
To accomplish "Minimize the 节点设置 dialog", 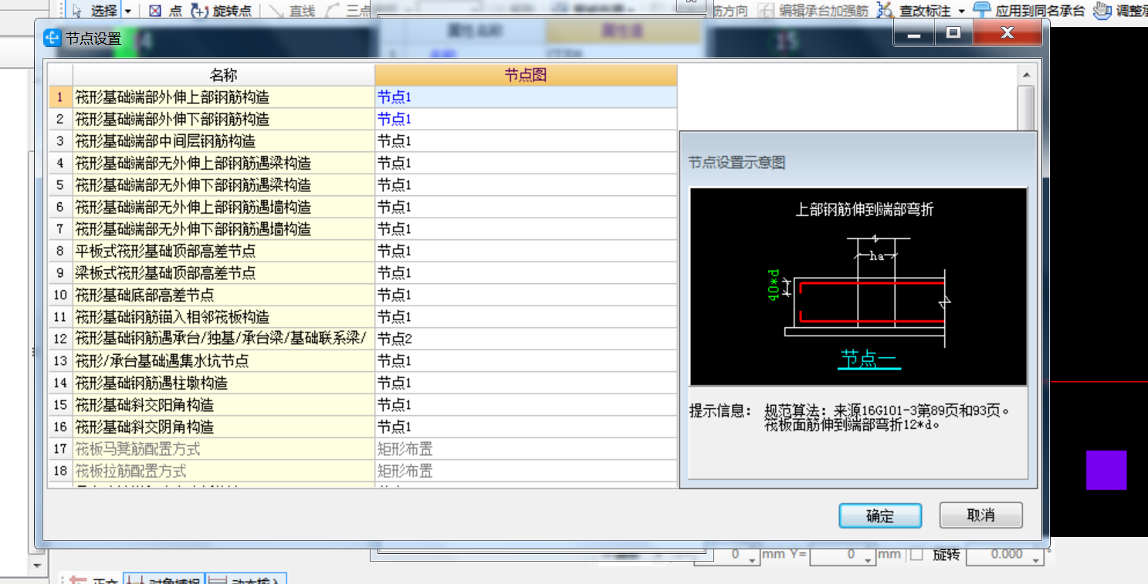I will tap(913, 33).
